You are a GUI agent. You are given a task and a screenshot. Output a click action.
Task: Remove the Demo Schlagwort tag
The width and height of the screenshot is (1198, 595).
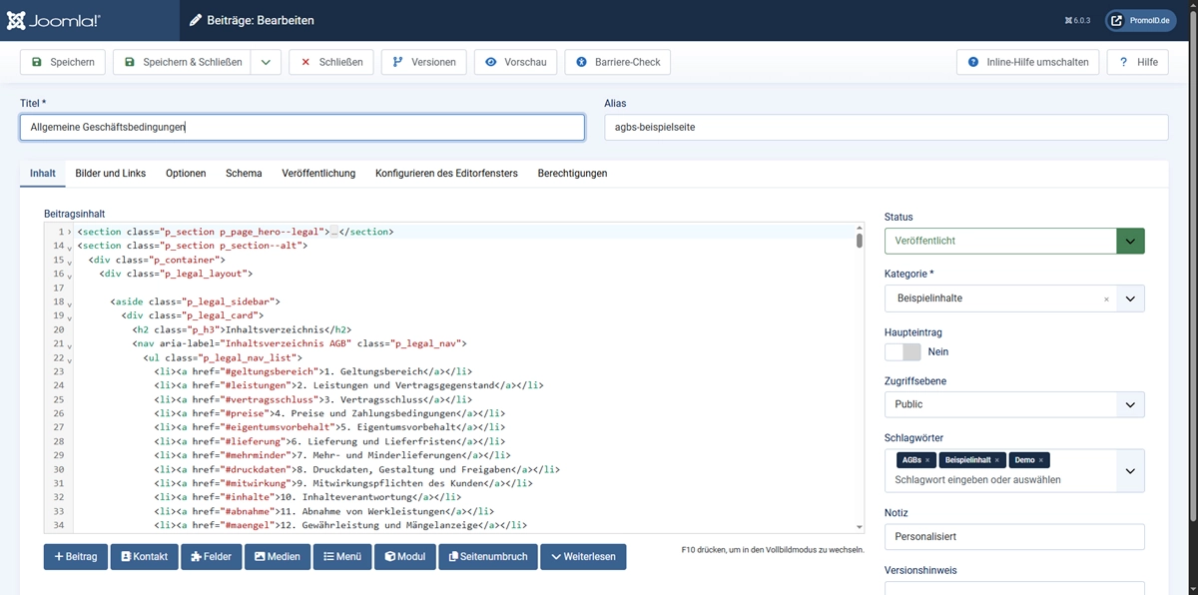tap(1041, 460)
